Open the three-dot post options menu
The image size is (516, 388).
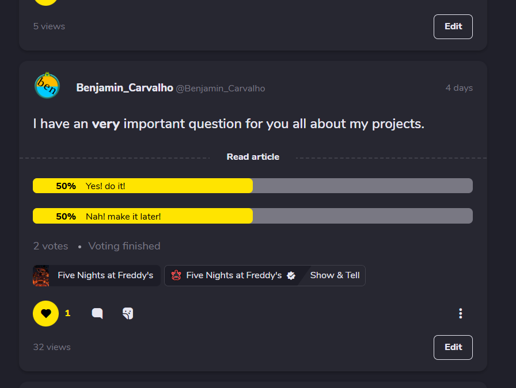(x=460, y=313)
